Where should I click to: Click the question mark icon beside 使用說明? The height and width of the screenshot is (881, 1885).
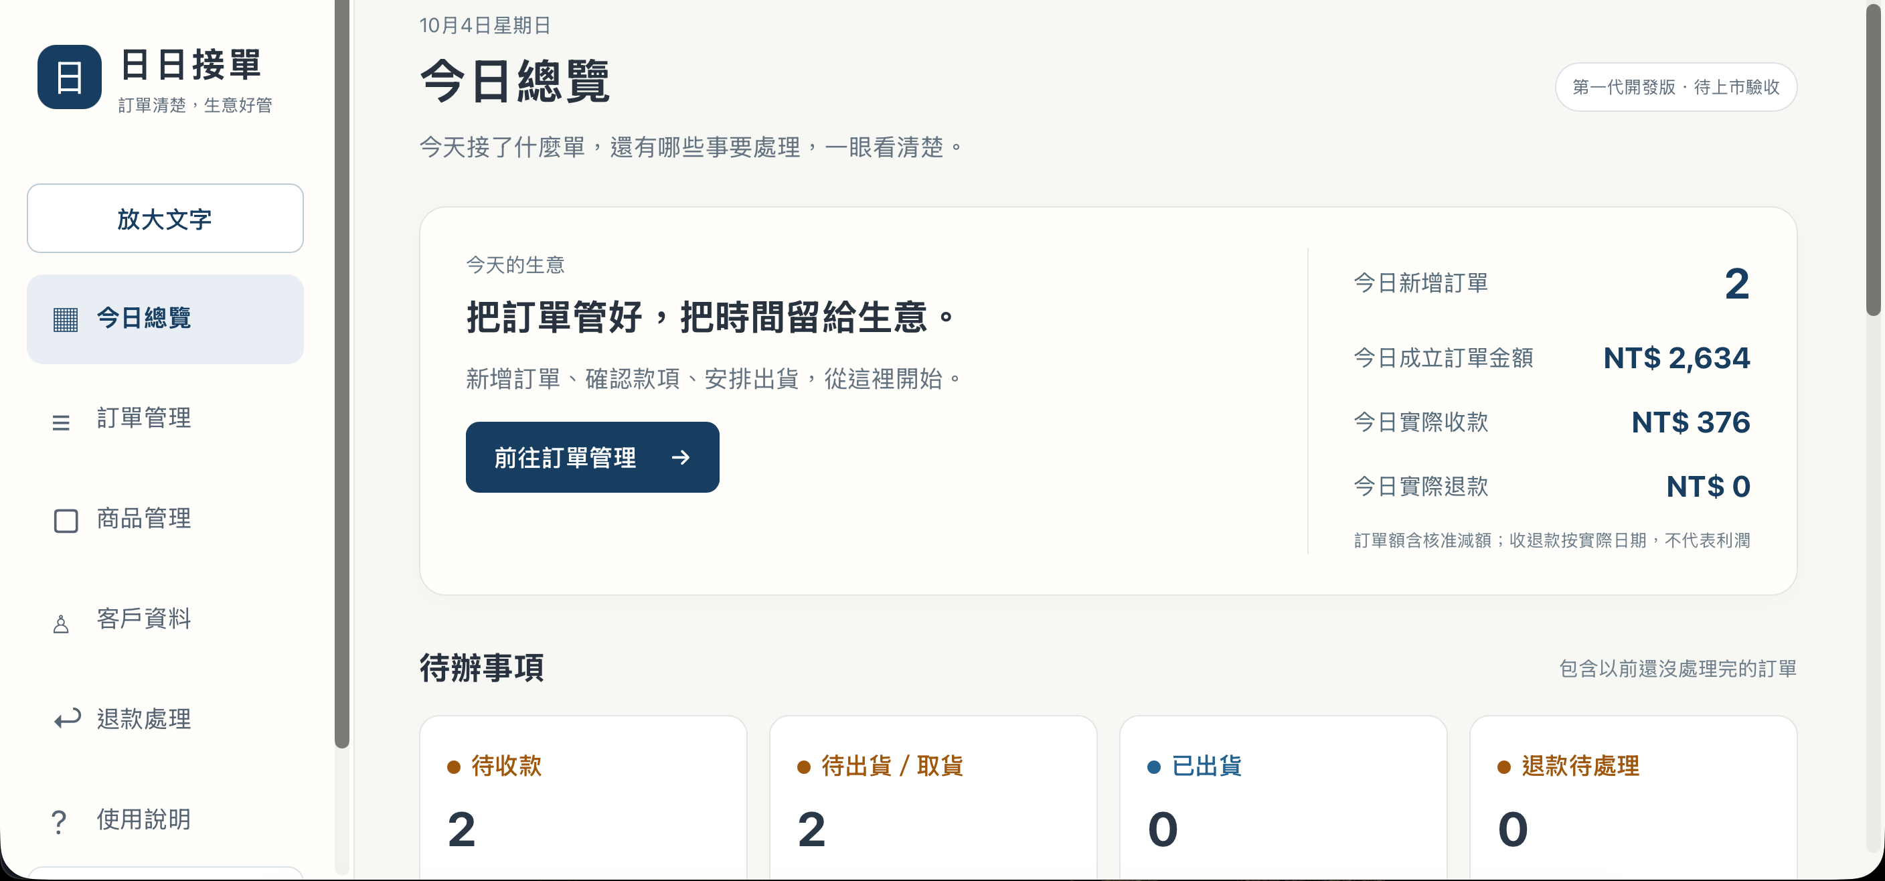pos(60,821)
